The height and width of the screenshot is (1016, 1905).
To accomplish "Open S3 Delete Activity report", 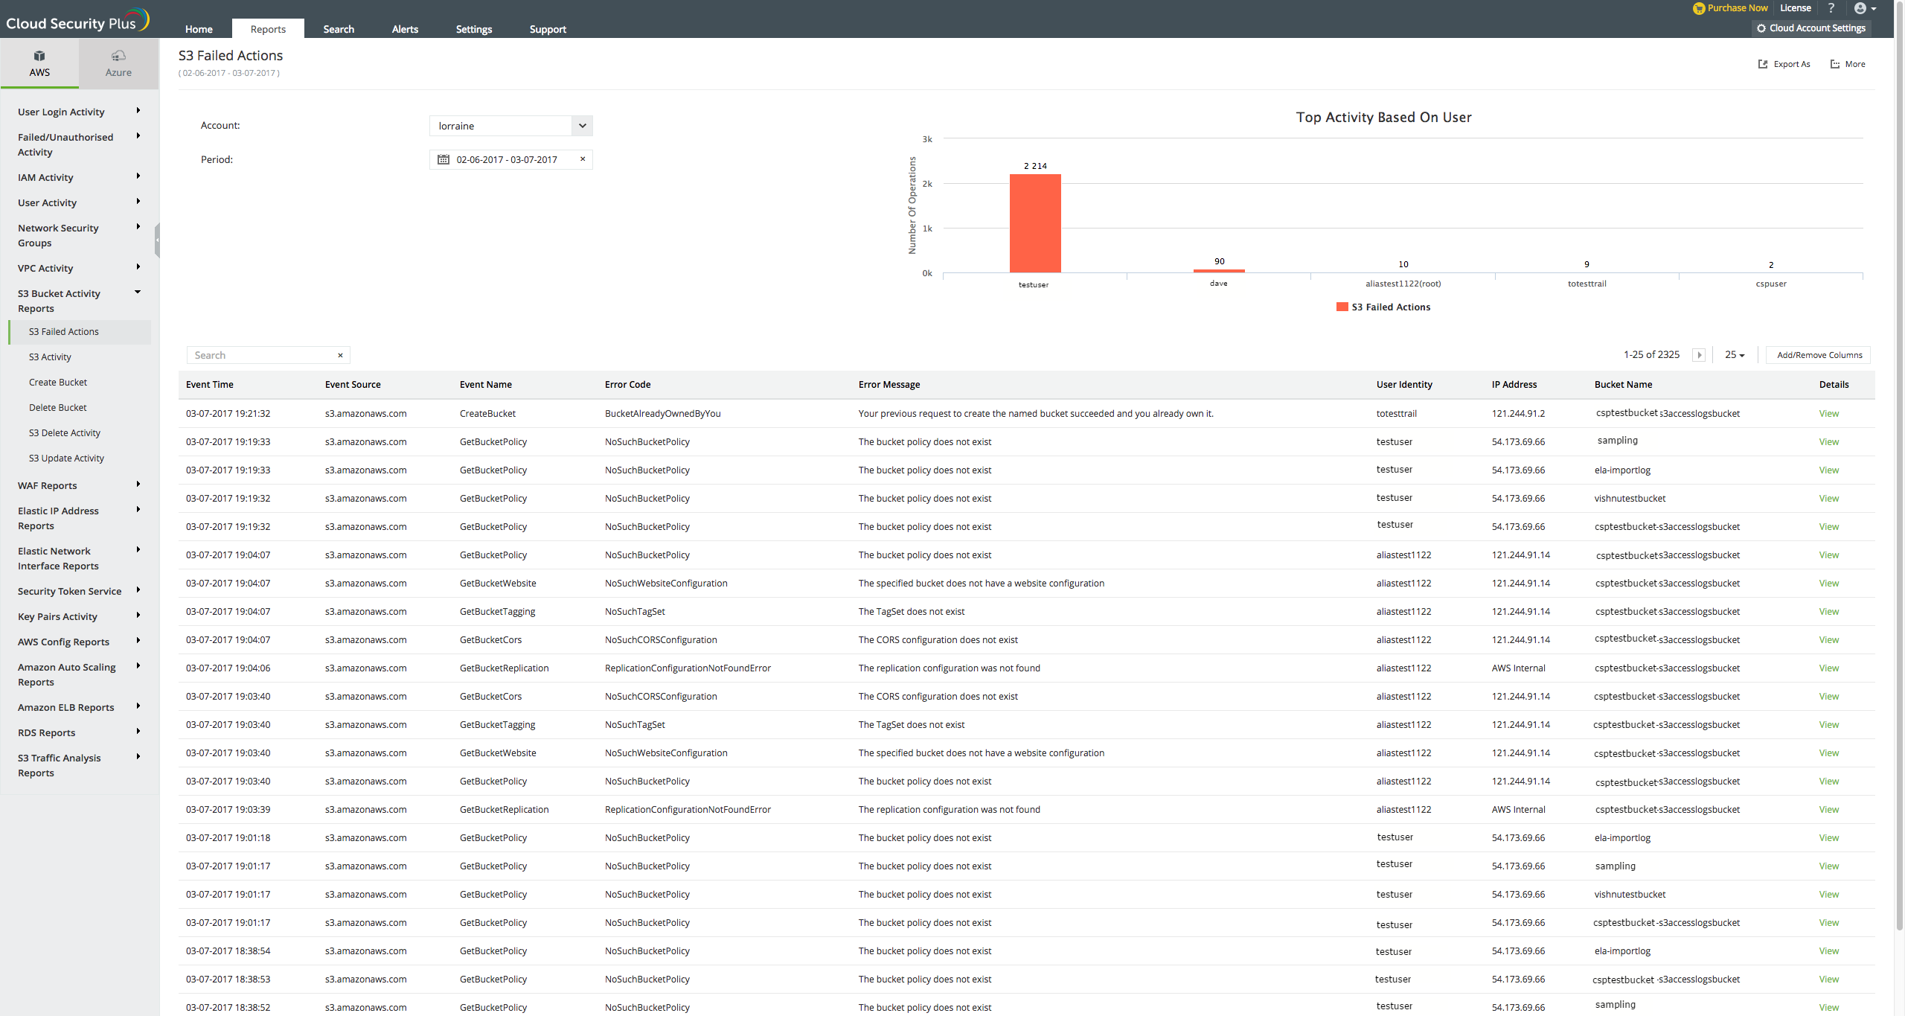I will coord(65,432).
